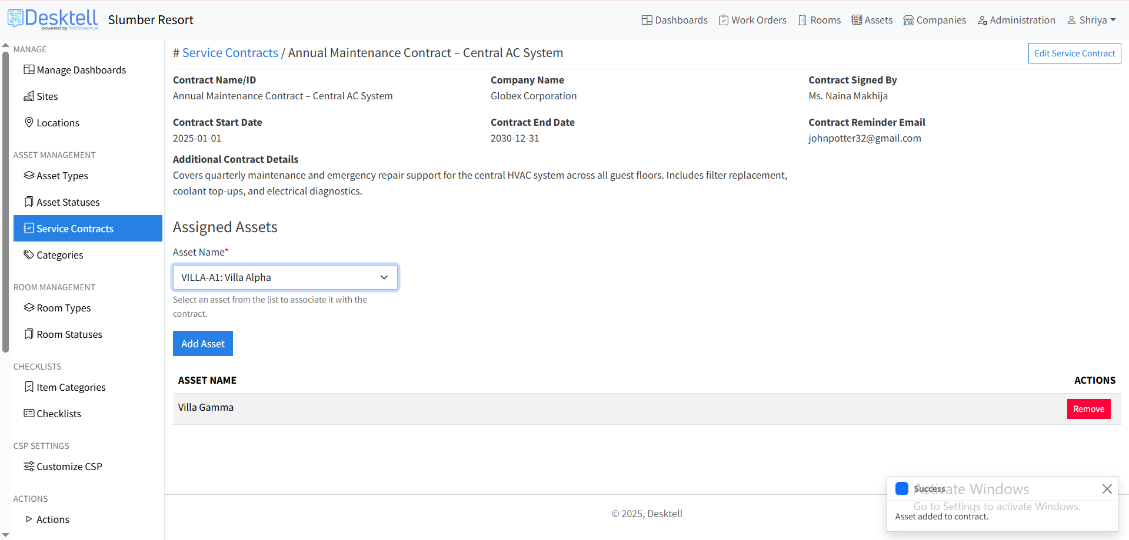Open the Asset Name dropdown
This screenshot has height=540, width=1129.
(285, 277)
